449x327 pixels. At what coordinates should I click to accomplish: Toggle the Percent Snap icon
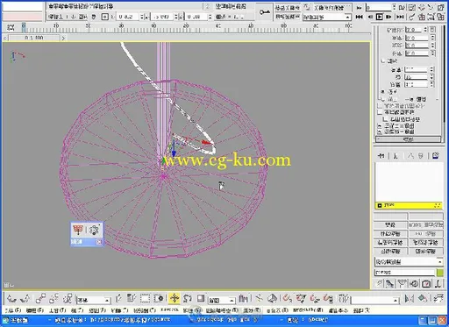[x=315, y=299]
